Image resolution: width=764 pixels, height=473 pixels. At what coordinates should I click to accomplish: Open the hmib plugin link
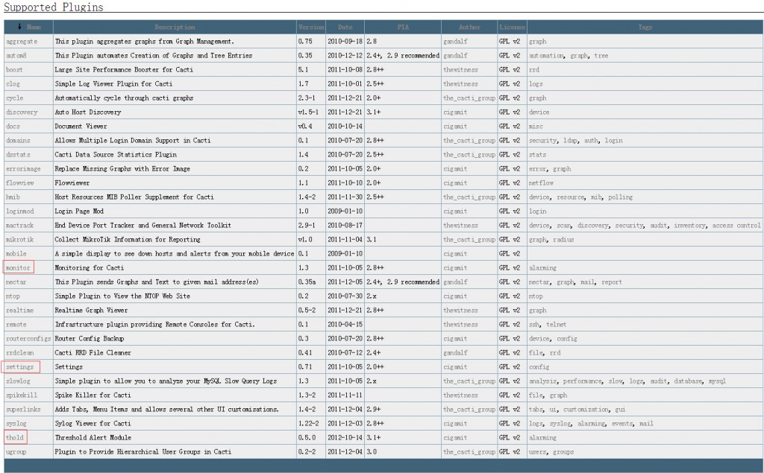pyautogui.click(x=13, y=197)
